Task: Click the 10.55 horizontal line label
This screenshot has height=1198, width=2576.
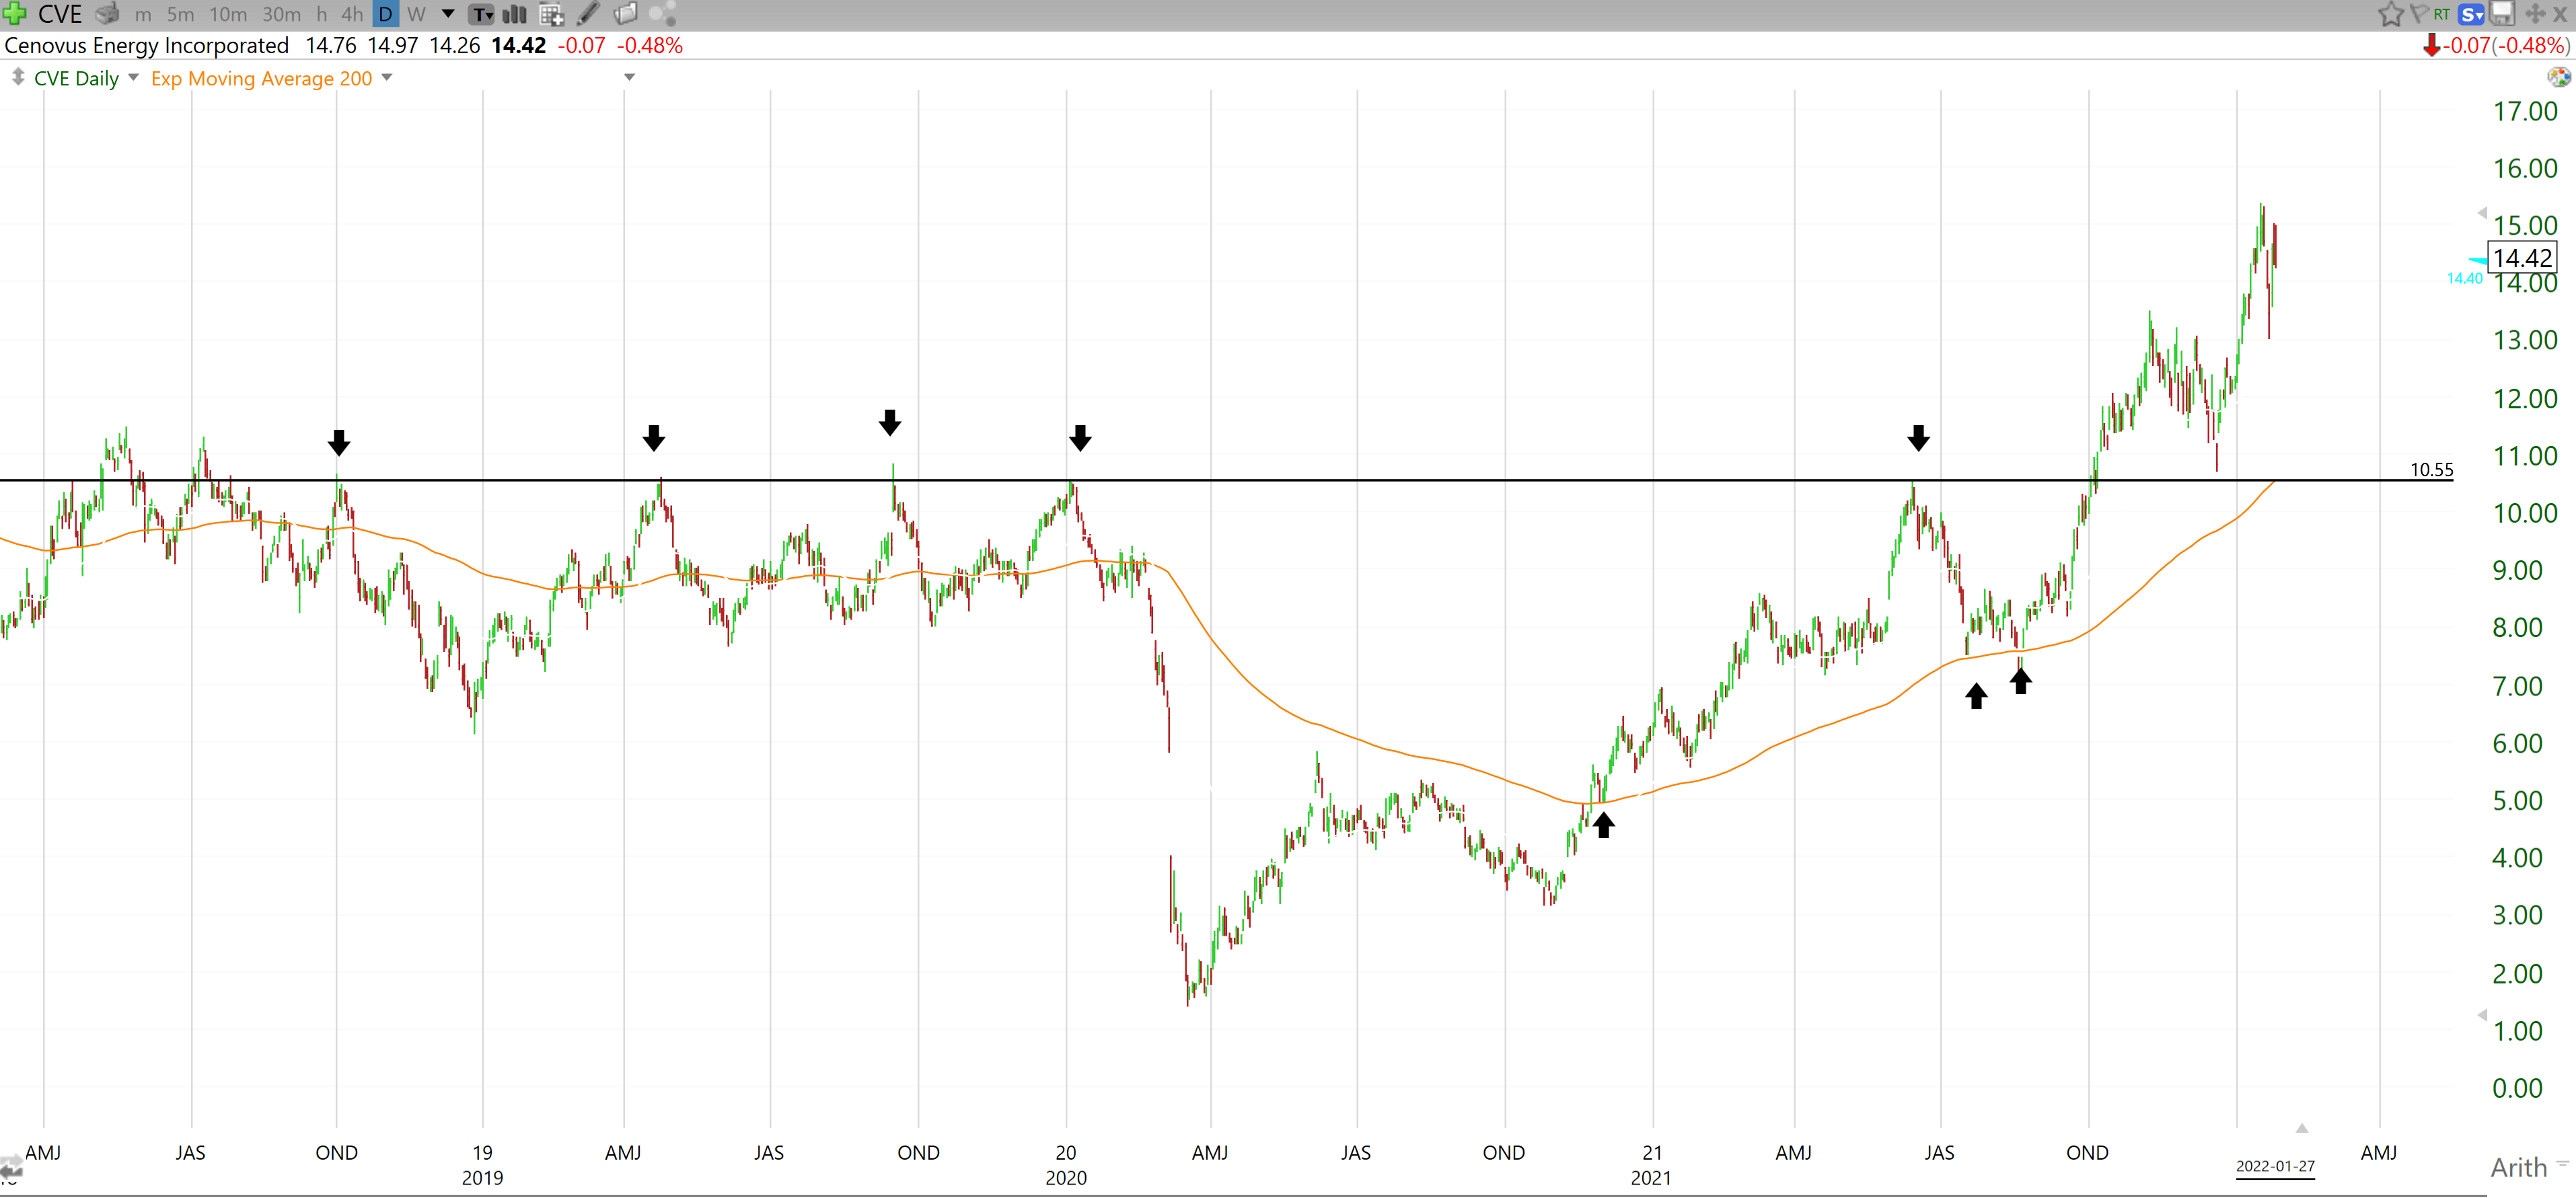Action: [2431, 469]
